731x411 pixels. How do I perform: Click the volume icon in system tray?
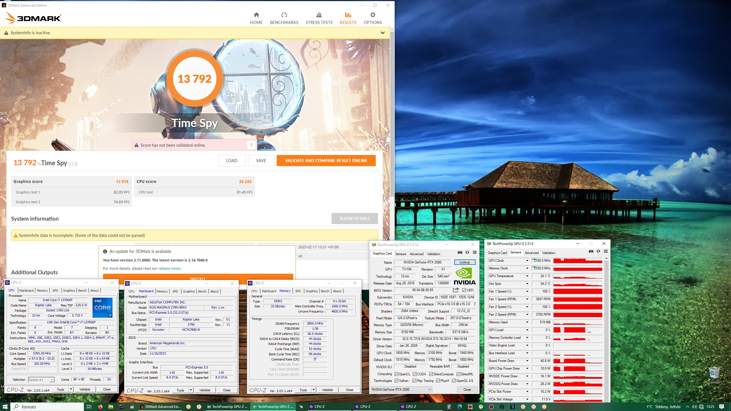(694, 407)
